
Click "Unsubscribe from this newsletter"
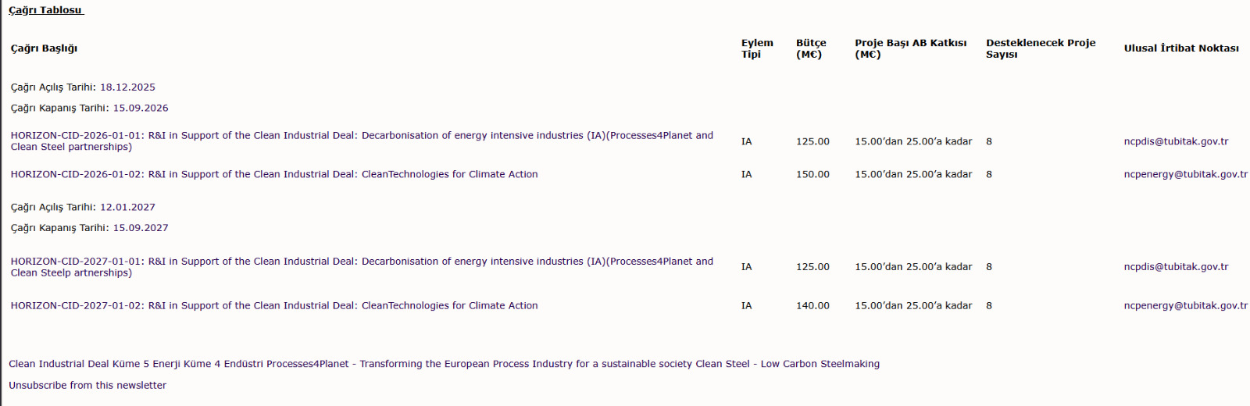tap(87, 386)
